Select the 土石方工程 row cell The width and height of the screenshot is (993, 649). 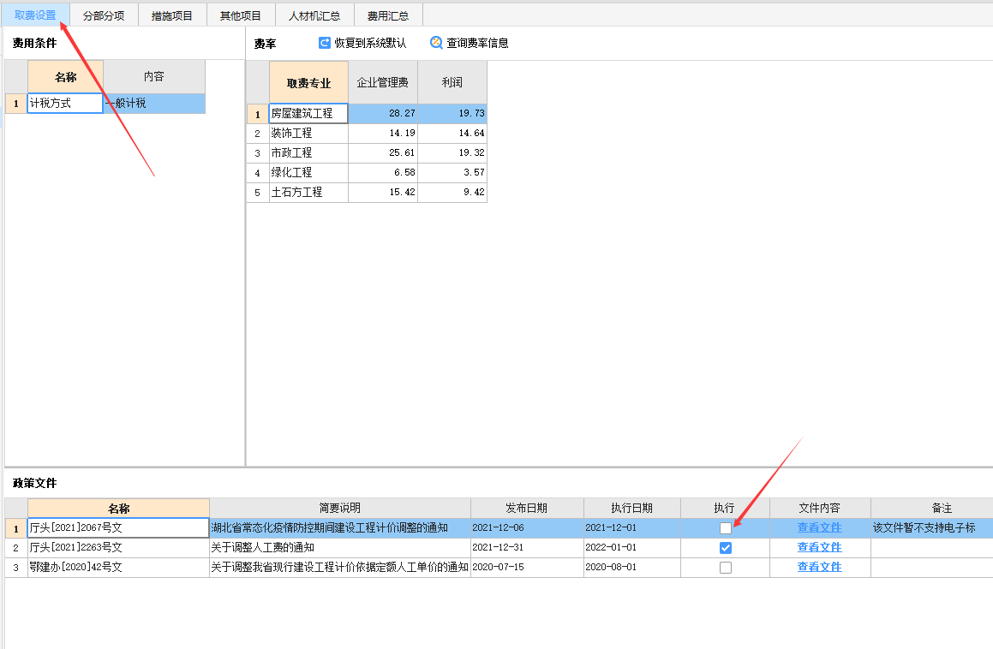tap(308, 192)
